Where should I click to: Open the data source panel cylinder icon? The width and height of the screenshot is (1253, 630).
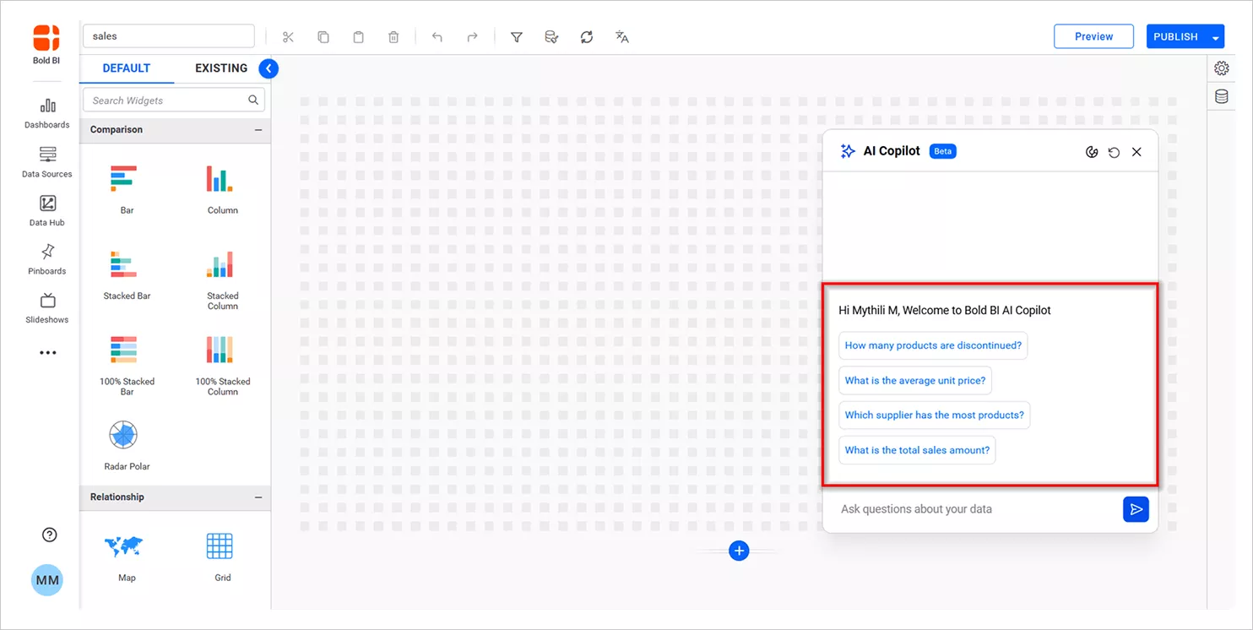click(1221, 96)
